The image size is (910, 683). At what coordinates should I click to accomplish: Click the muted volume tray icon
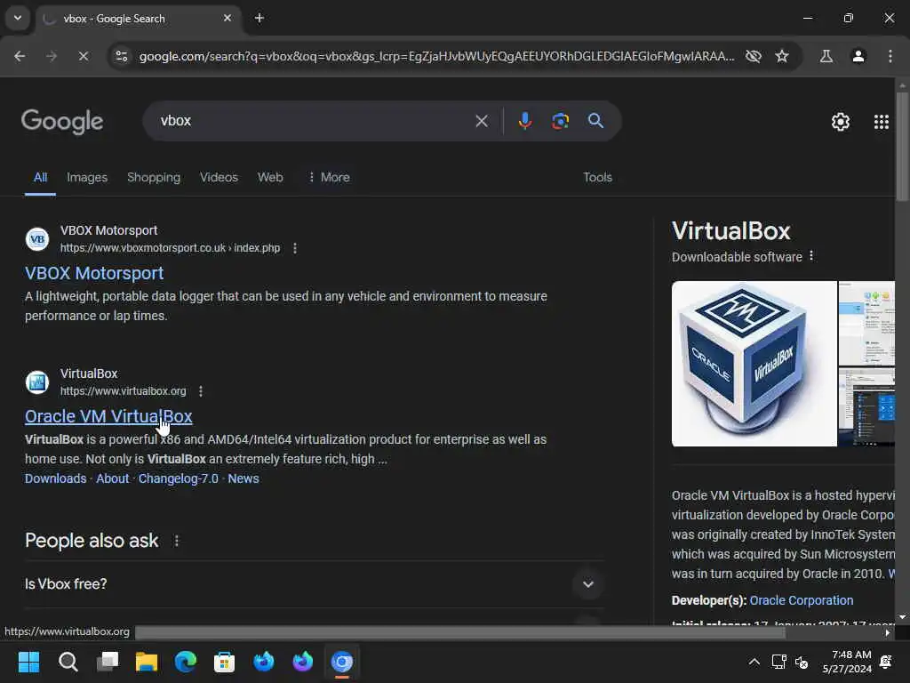(x=802, y=662)
